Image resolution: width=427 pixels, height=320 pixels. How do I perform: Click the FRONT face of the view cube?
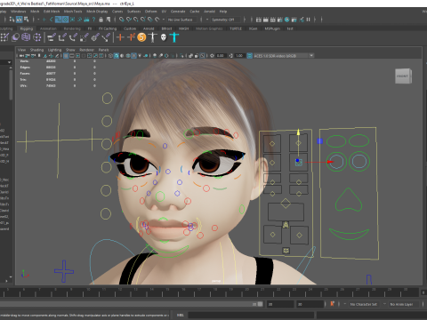pos(402,76)
